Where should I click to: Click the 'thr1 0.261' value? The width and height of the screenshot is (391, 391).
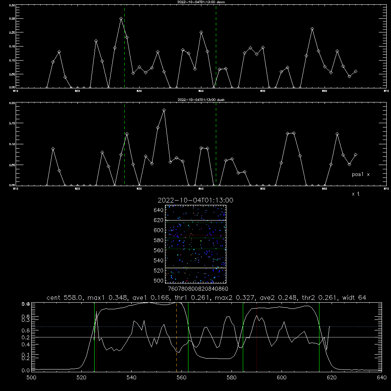point(192,298)
